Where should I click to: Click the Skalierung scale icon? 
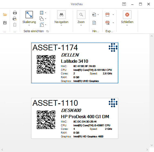point(29,15)
